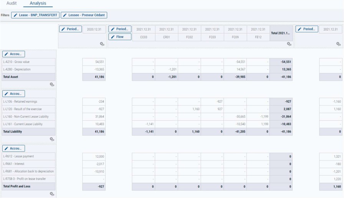Select the L-A210 - Gross value row

[x=28, y=62]
